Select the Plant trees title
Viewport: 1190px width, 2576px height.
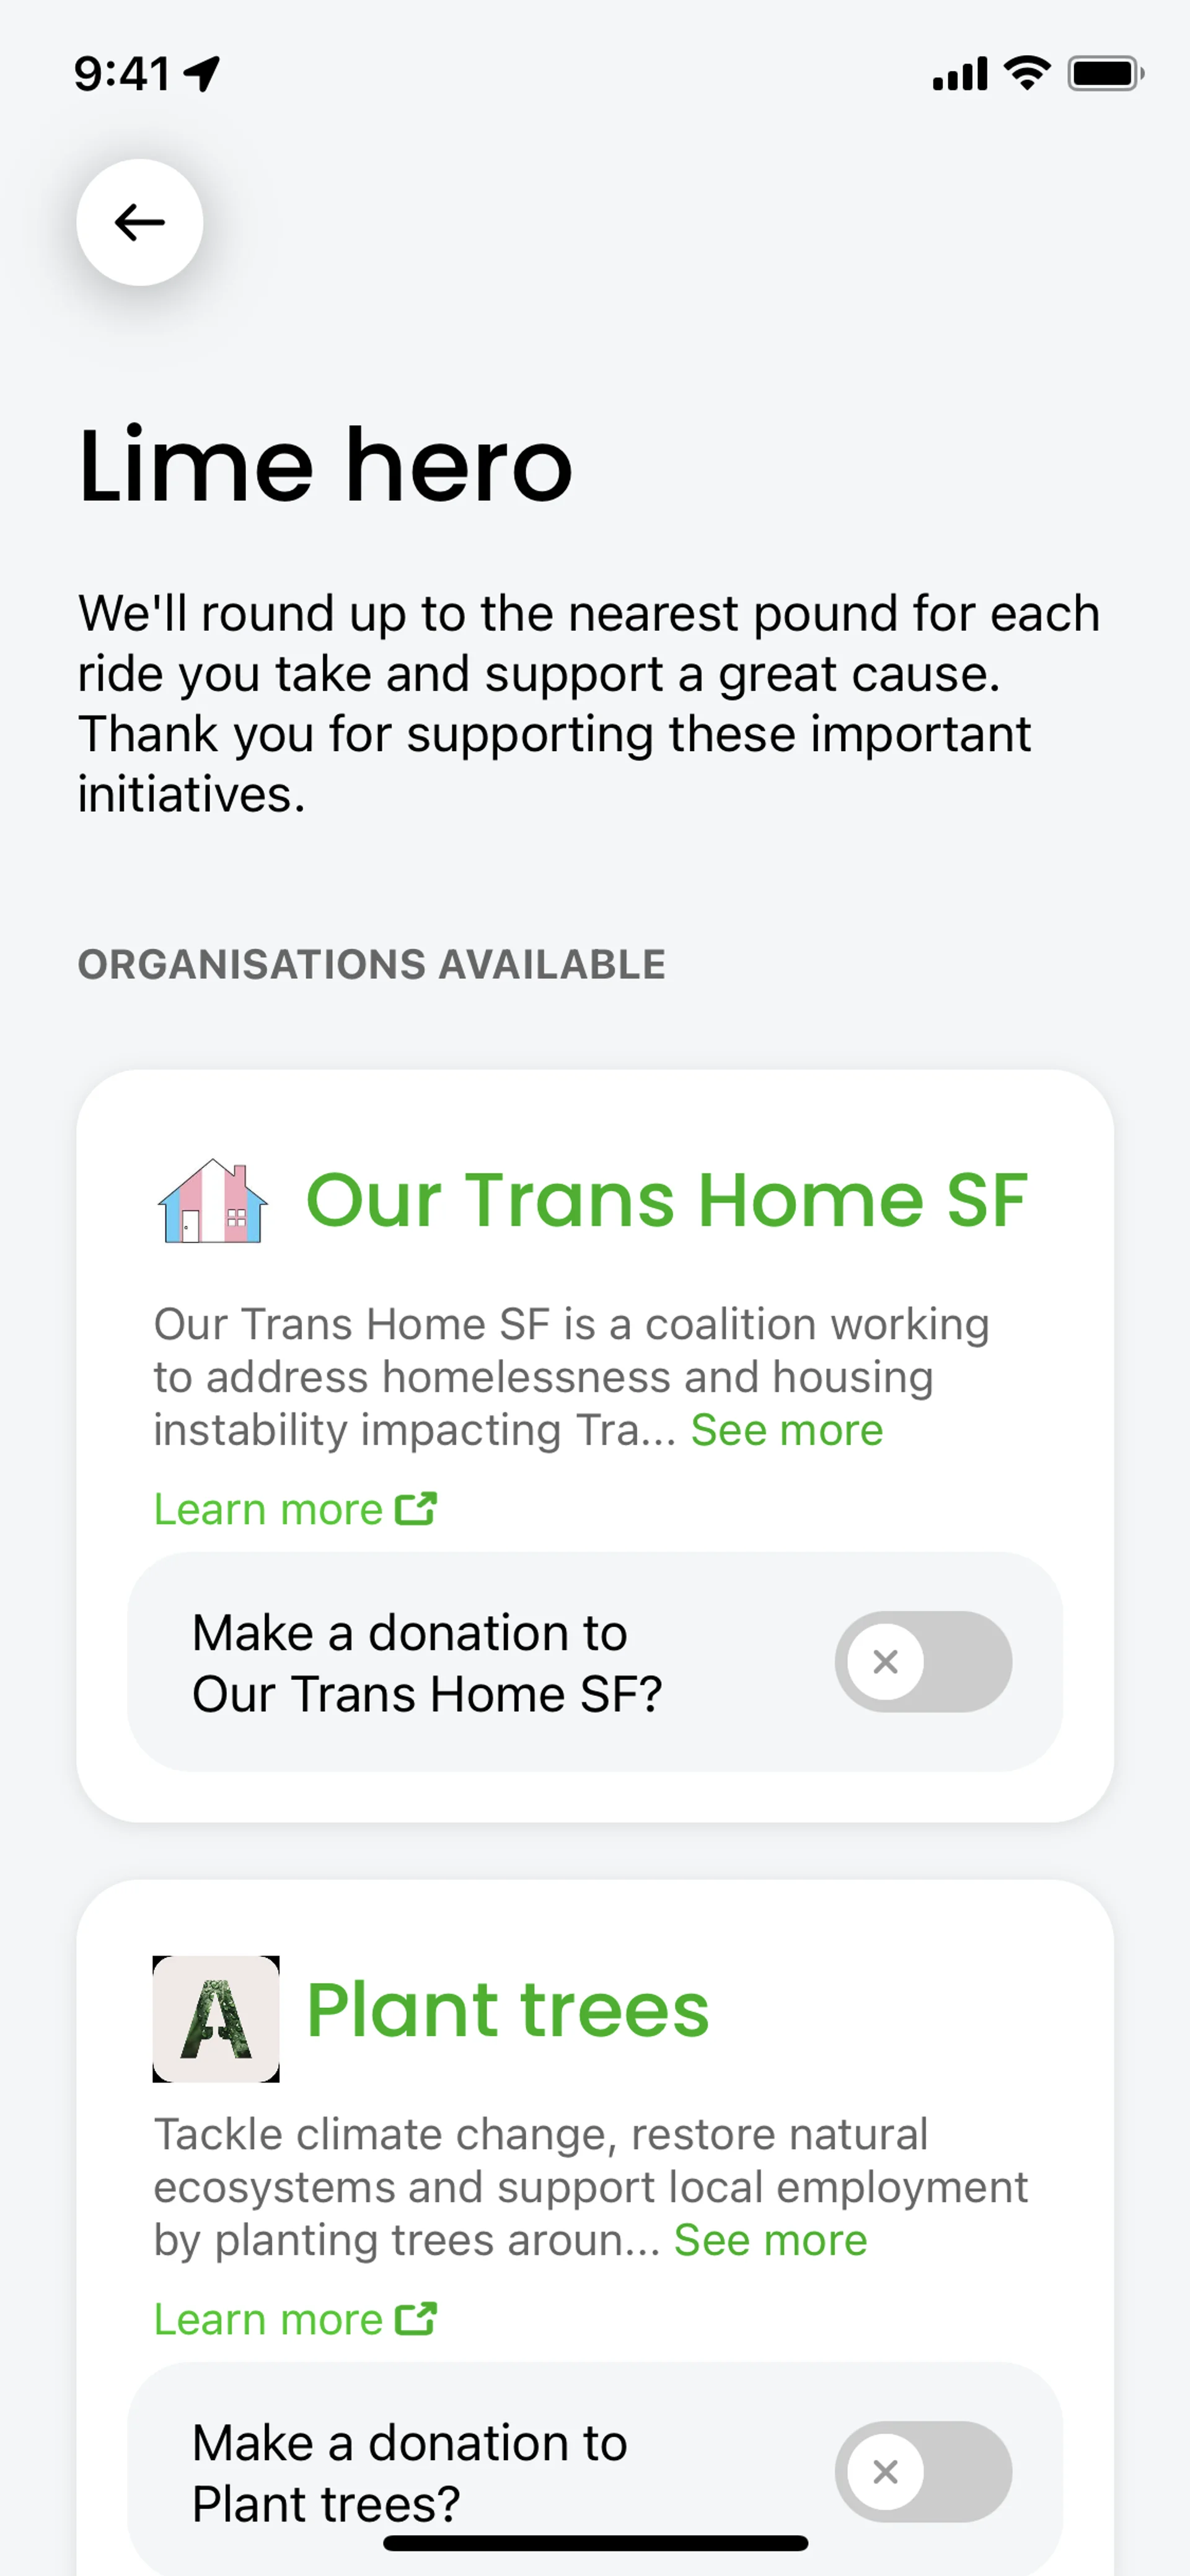508,2009
